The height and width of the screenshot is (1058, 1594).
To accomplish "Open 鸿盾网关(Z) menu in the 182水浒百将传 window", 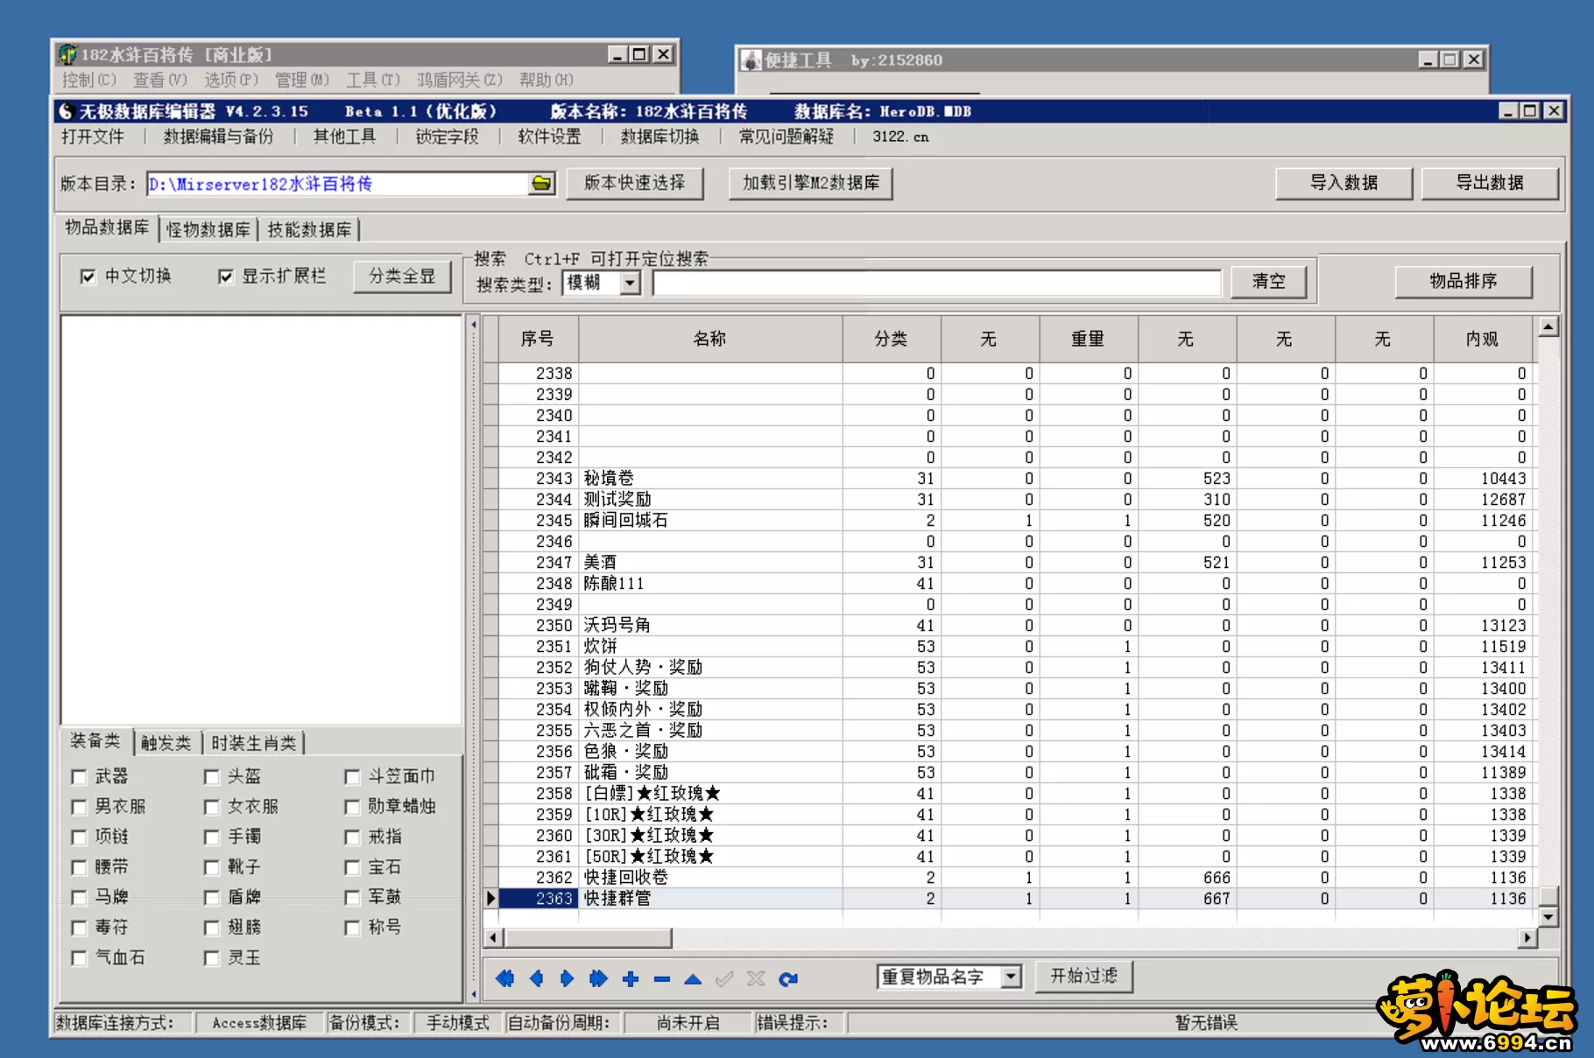I will [x=460, y=80].
